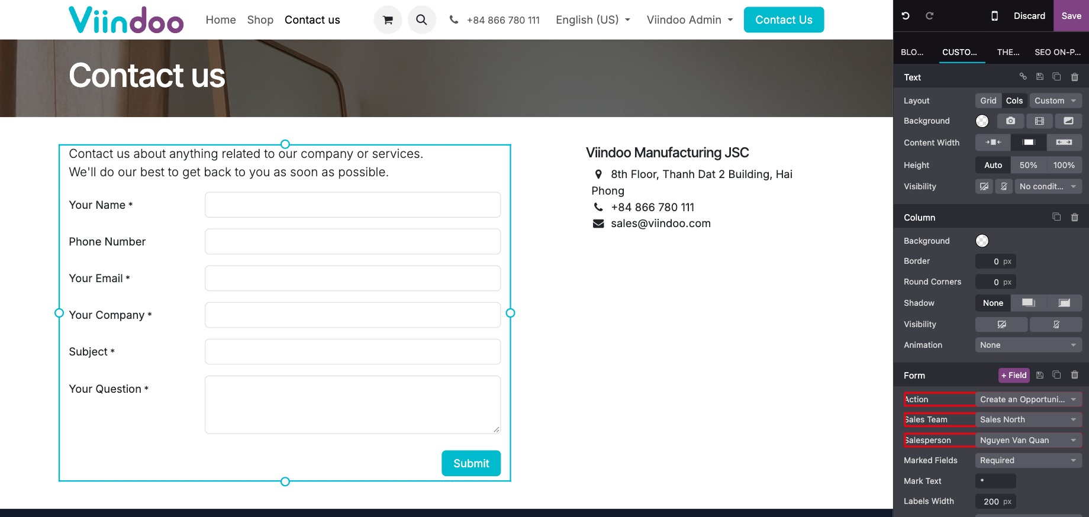Click the Labels Width value field
1089x517 pixels.
[x=995, y=502]
